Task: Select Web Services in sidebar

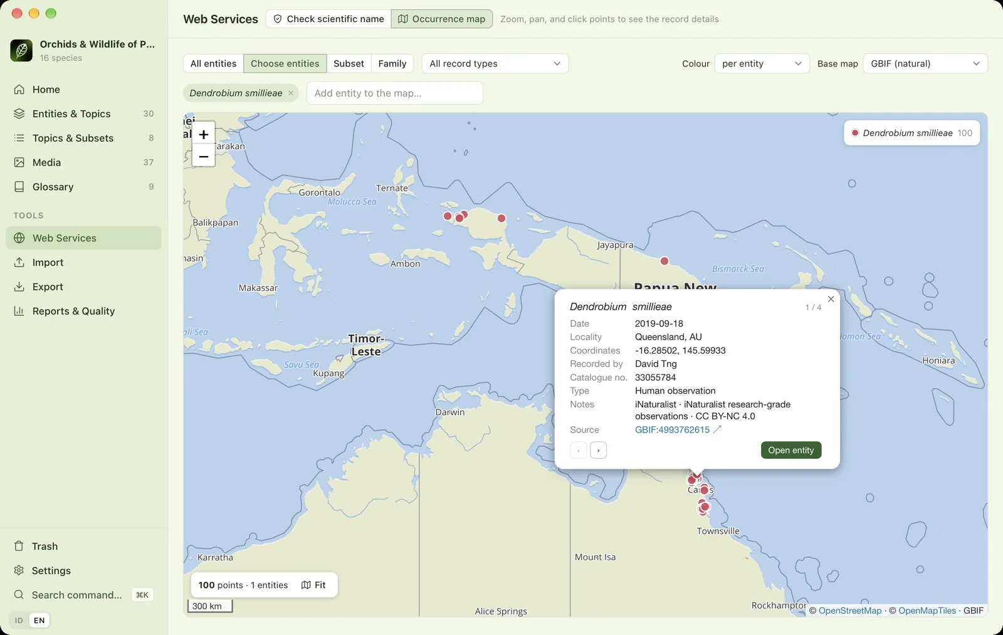Action: [83, 238]
